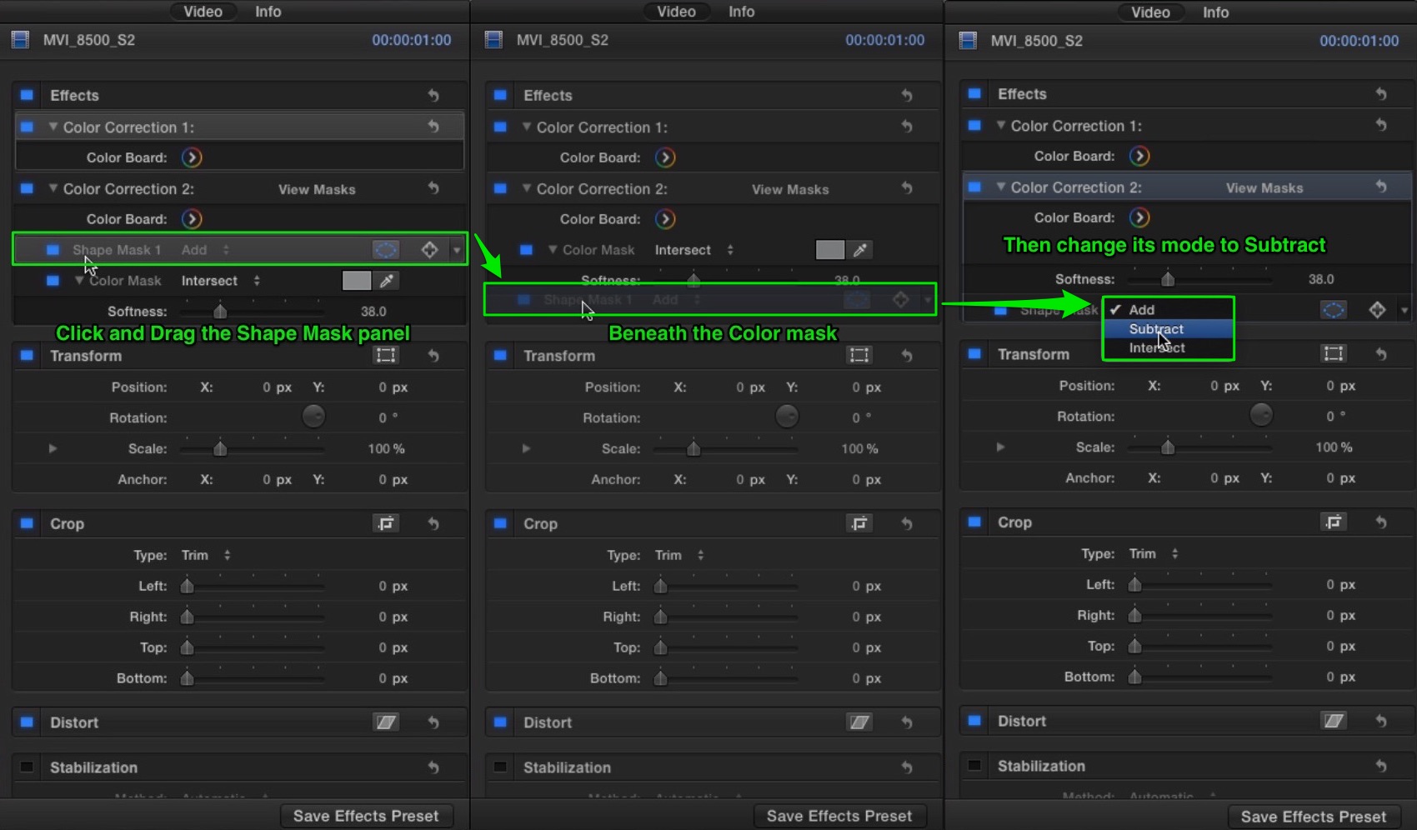This screenshot has width=1417, height=830.
Task: Click View Masks in right panel
Action: 1264,187
